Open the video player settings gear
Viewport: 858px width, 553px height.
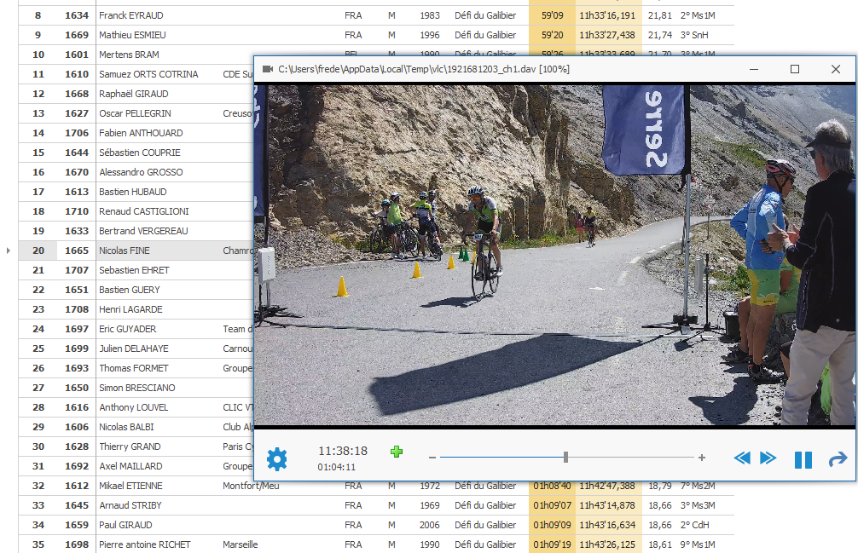tap(277, 459)
